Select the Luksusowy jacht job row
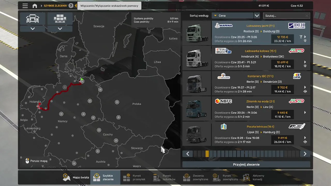This screenshot has width=331, height=186. pyautogui.click(x=246, y=33)
